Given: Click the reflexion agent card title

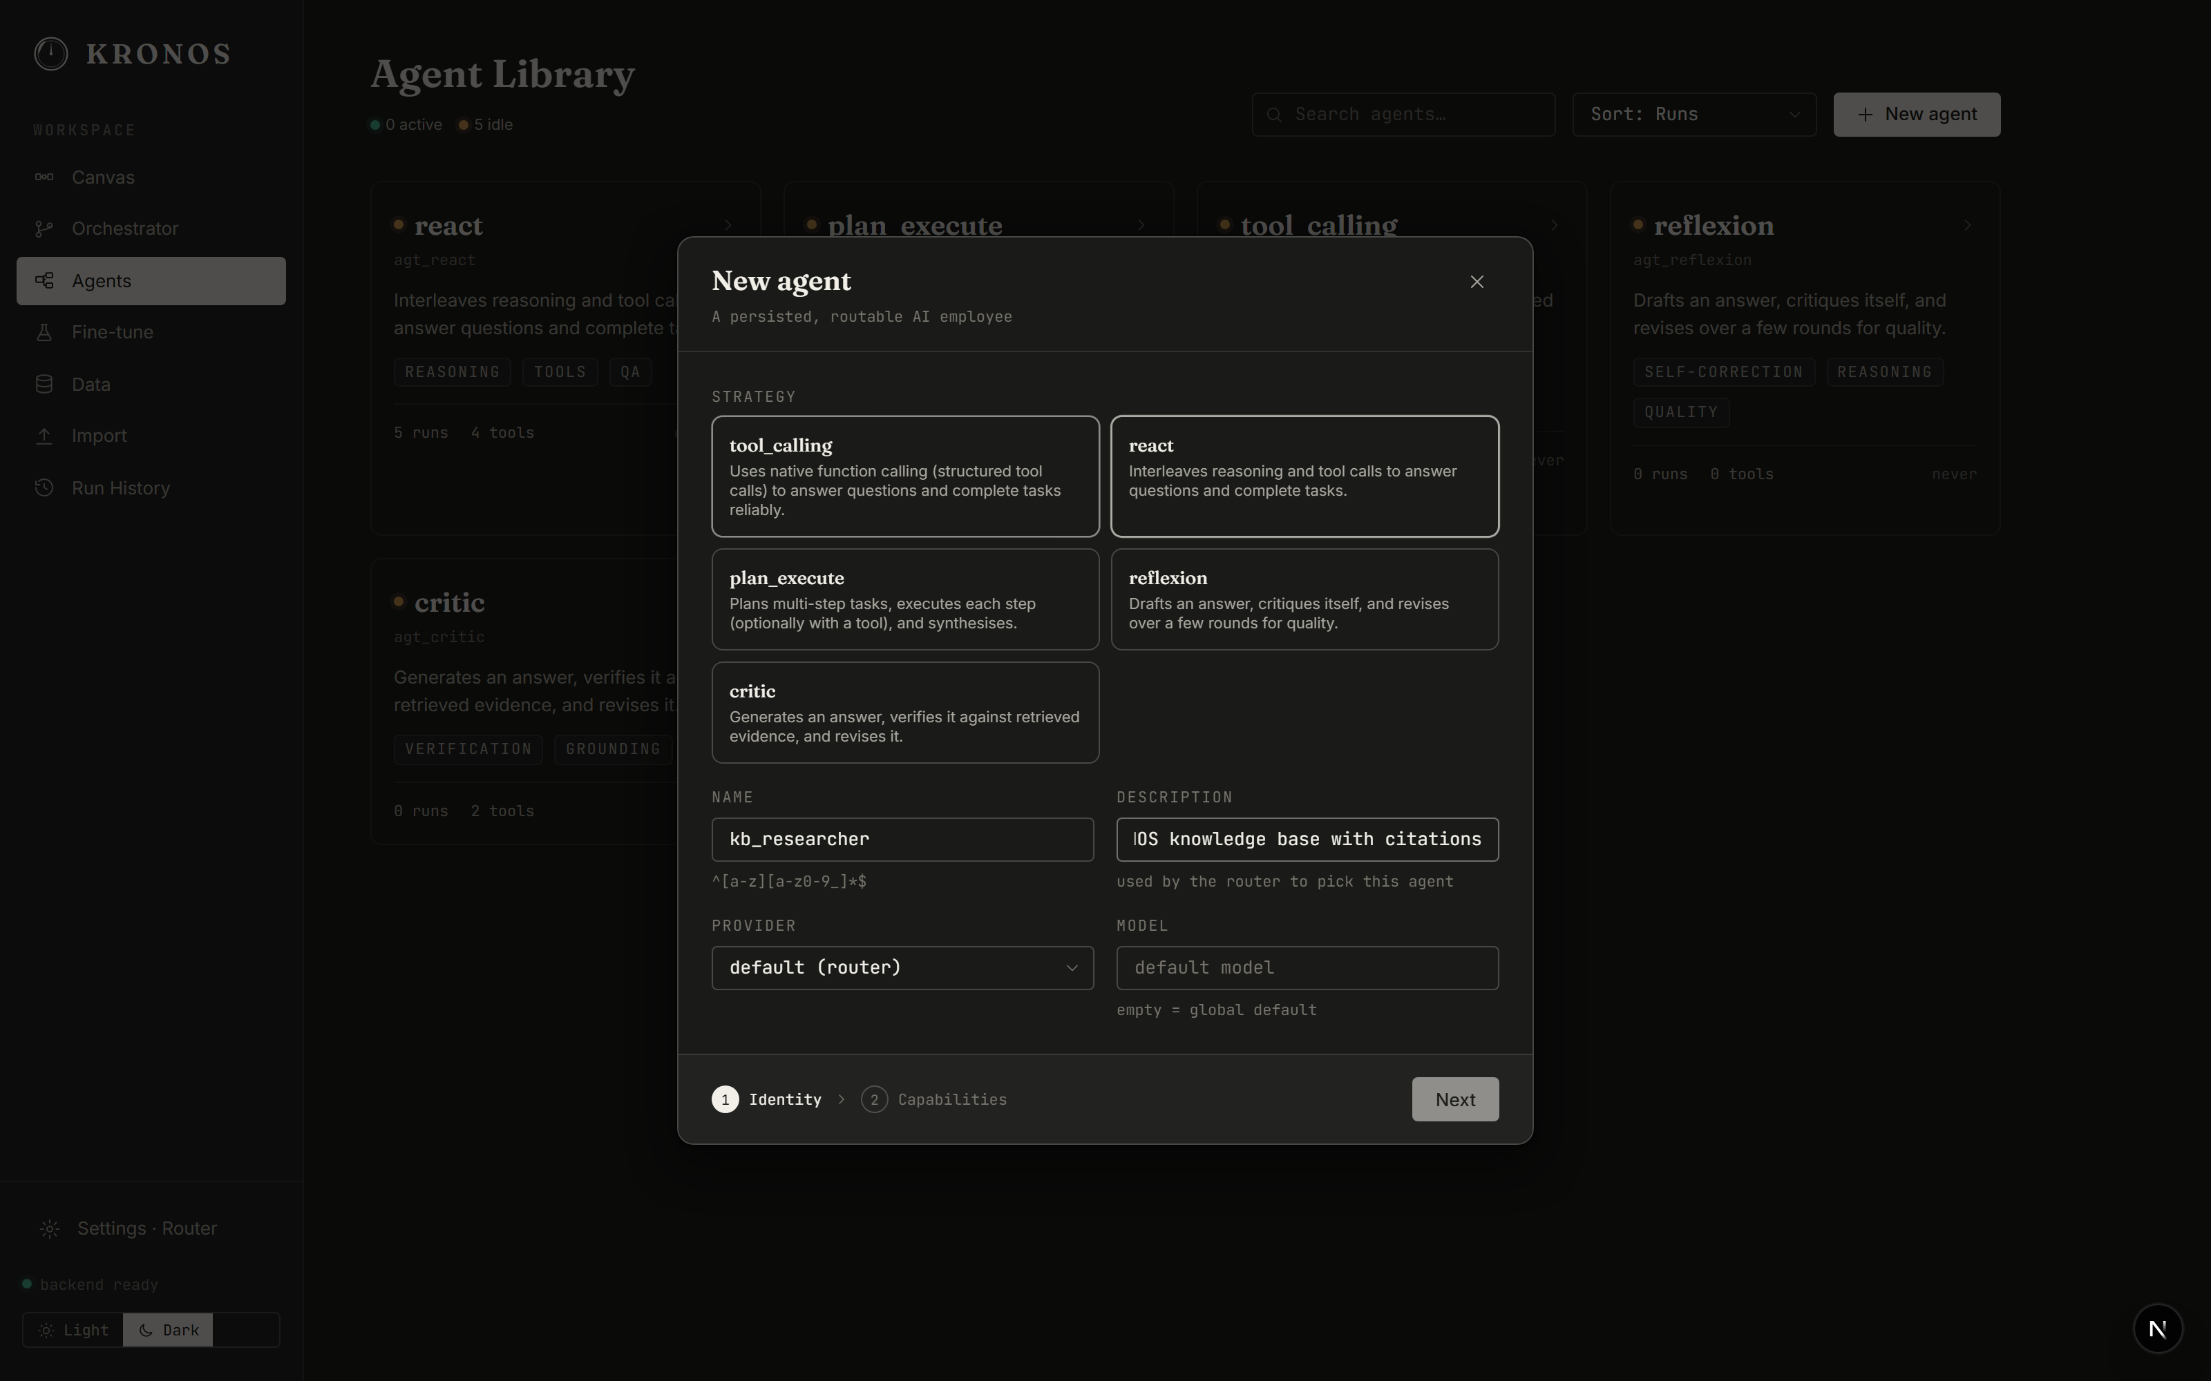Looking at the screenshot, I should tap(1713, 224).
